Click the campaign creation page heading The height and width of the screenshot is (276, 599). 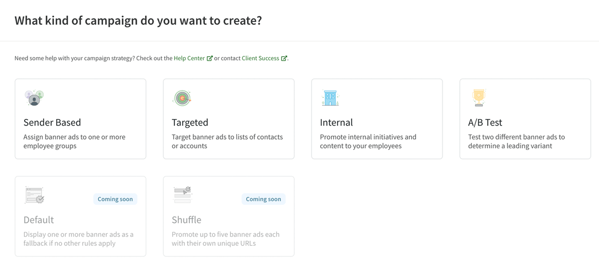tap(138, 20)
